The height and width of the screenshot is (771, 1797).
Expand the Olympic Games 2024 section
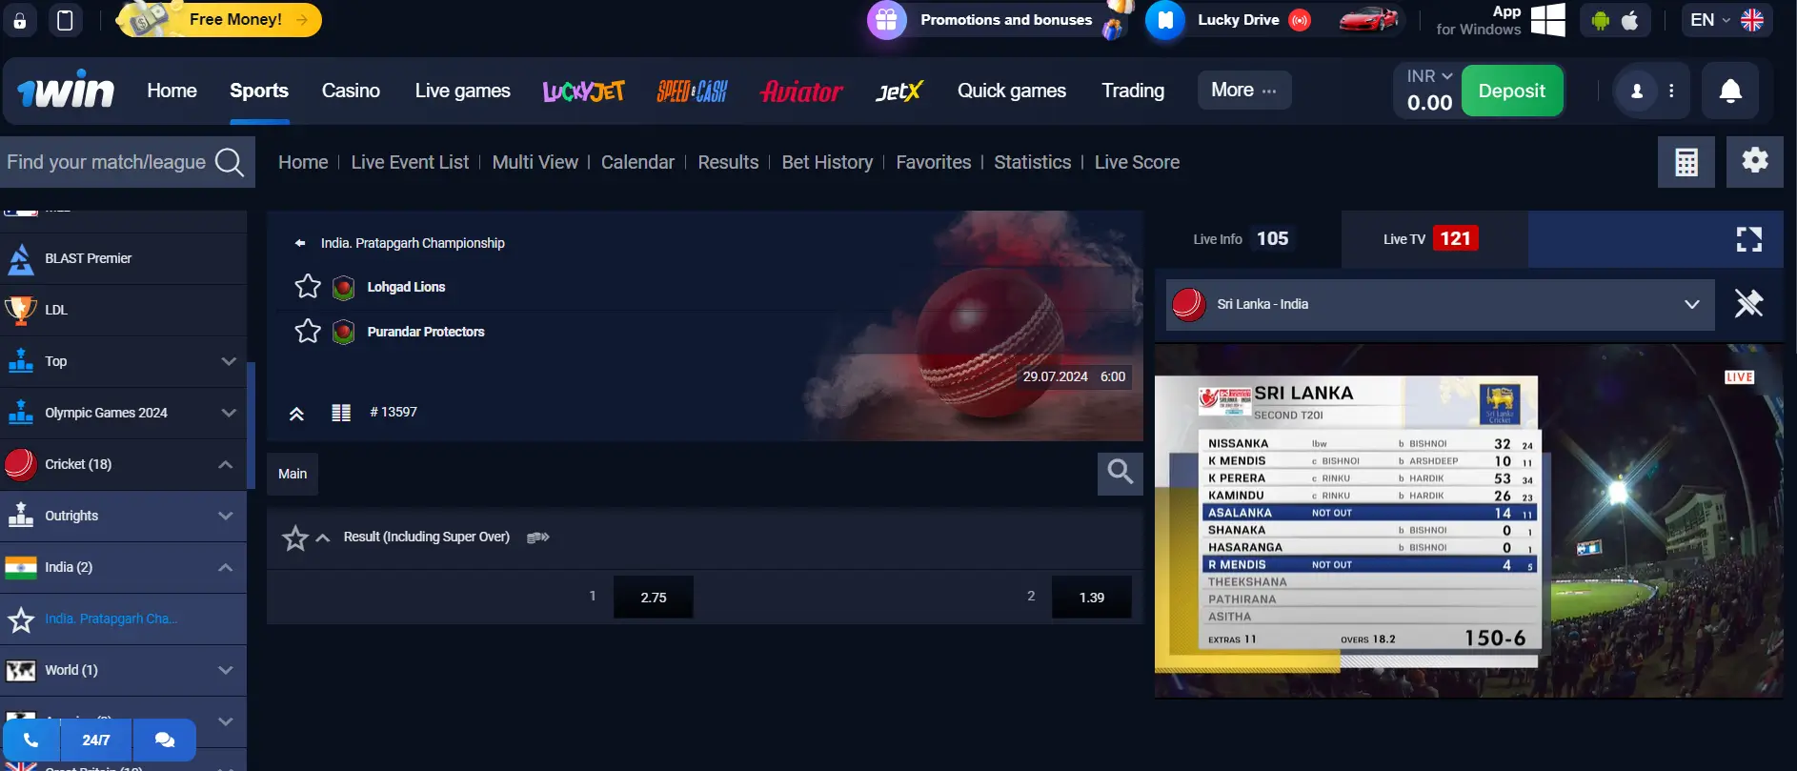tap(228, 413)
